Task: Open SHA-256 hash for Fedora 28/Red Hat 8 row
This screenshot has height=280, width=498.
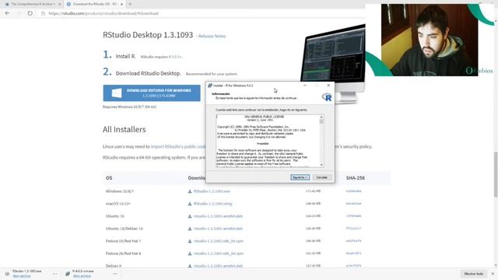Action: pyautogui.click(x=353, y=254)
